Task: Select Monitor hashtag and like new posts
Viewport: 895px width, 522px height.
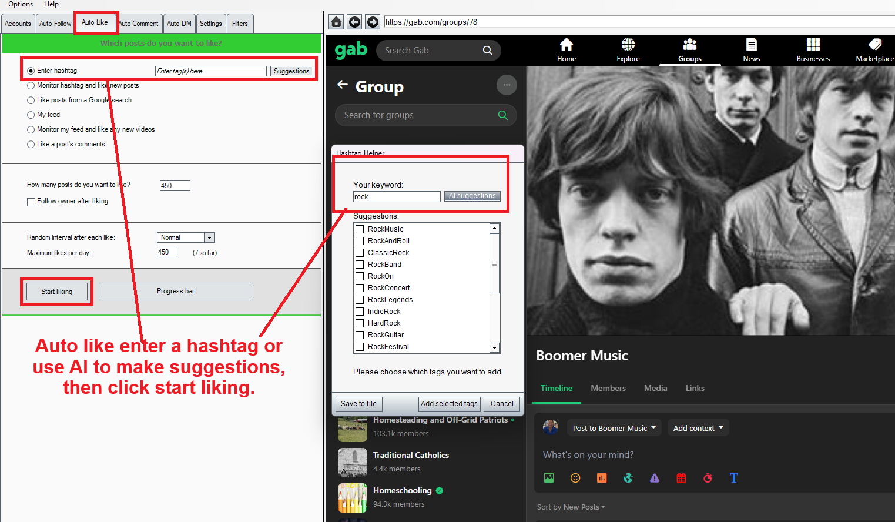Action: pos(31,85)
